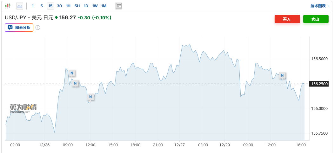Click the info icon beside 图表分析

click(x=38, y=28)
